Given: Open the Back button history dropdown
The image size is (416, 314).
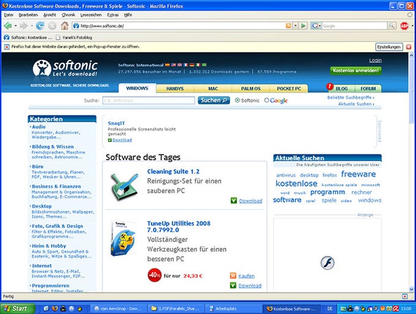Looking at the screenshot, I should (16, 26).
